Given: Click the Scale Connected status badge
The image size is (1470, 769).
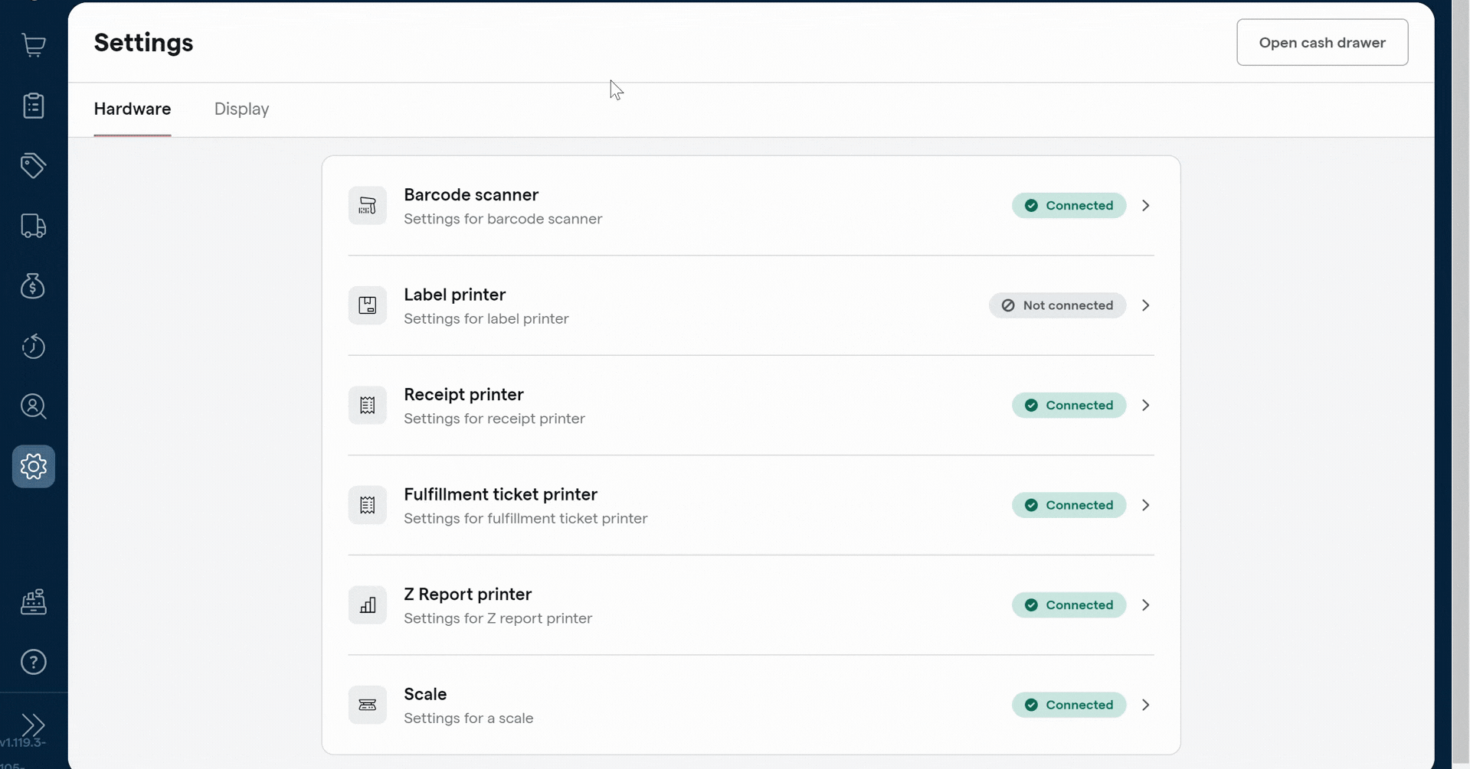Looking at the screenshot, I should 1069,705.
